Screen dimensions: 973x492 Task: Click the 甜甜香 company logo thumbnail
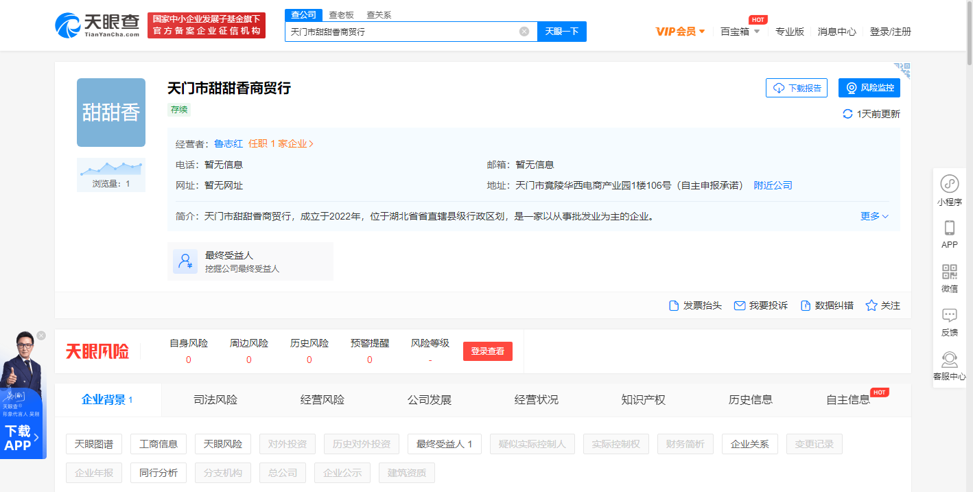coord(111,113)
